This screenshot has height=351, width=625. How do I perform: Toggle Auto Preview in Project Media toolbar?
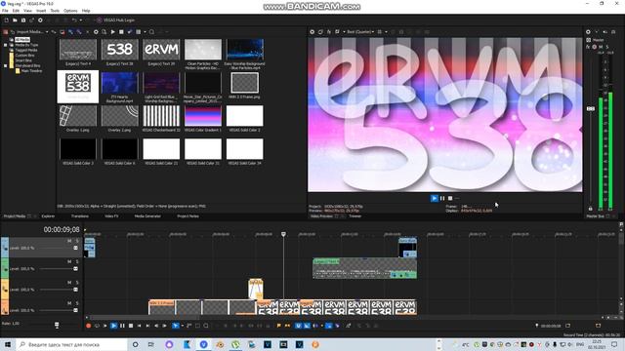[x=130, y=31]
